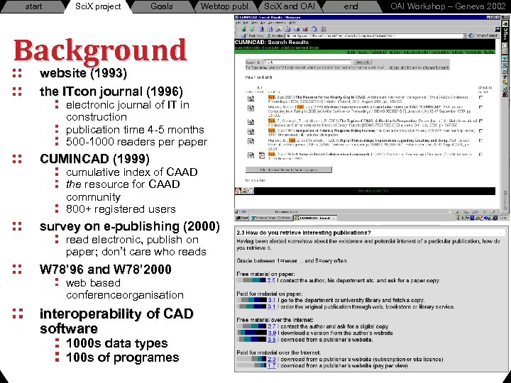Click the Netscape Location URL field
Viewport: 511px width, 383px height.
(374, 36)
